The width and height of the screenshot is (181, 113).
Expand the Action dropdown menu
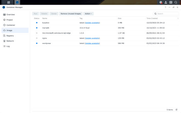click(88, 13)
